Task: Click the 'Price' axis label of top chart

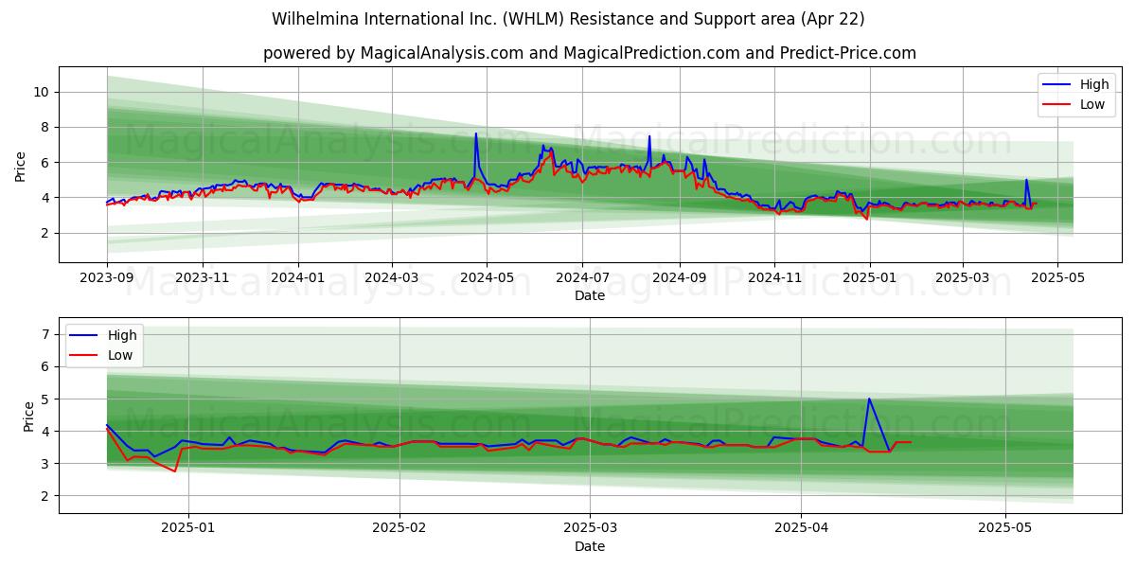Action: 21,165
